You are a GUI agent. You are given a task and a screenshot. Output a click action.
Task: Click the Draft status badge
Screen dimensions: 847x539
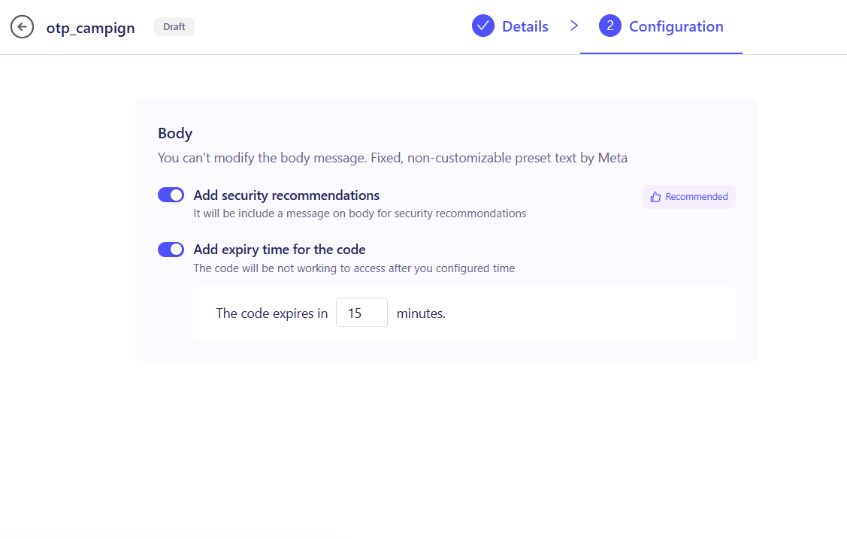point(174,26)
